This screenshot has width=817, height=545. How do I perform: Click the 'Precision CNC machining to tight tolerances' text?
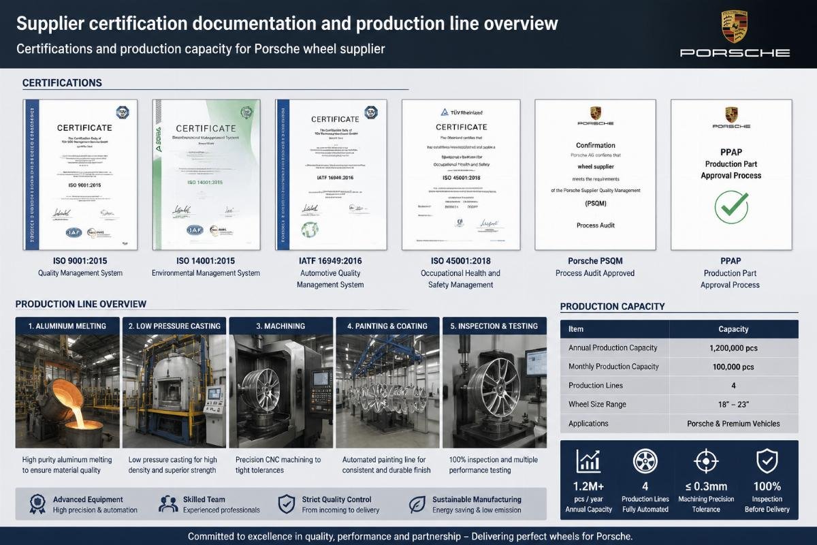(278, 465)
